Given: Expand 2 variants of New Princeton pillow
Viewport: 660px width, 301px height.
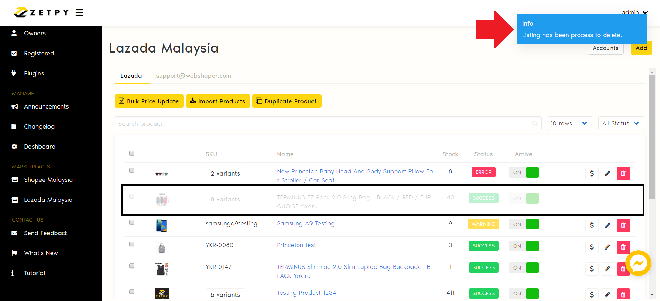Looking at the screenshot, I should coord(225,173).
